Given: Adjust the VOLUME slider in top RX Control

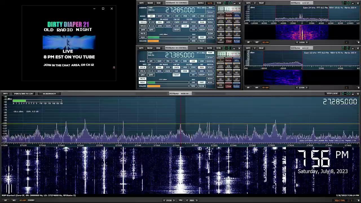Looking at the screenshot, I should (x=168, y=41).
